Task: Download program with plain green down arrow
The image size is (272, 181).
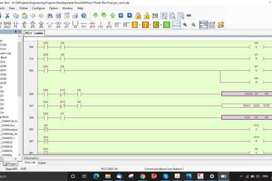Action: pos(96,15)
